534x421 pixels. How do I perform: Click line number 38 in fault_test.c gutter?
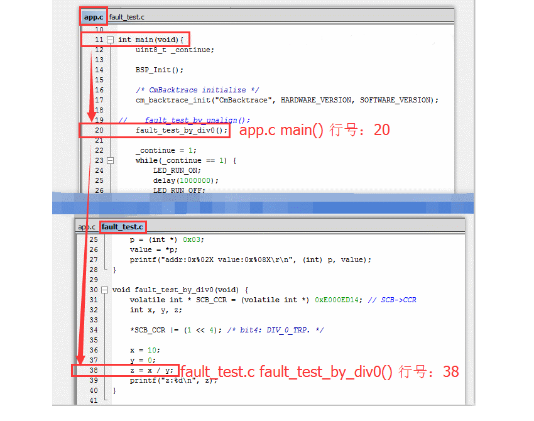(x=93, y=370)
